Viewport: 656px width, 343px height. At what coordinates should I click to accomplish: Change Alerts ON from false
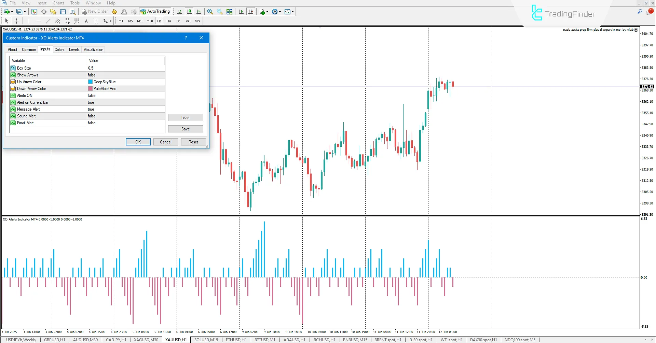coord(125,95)
